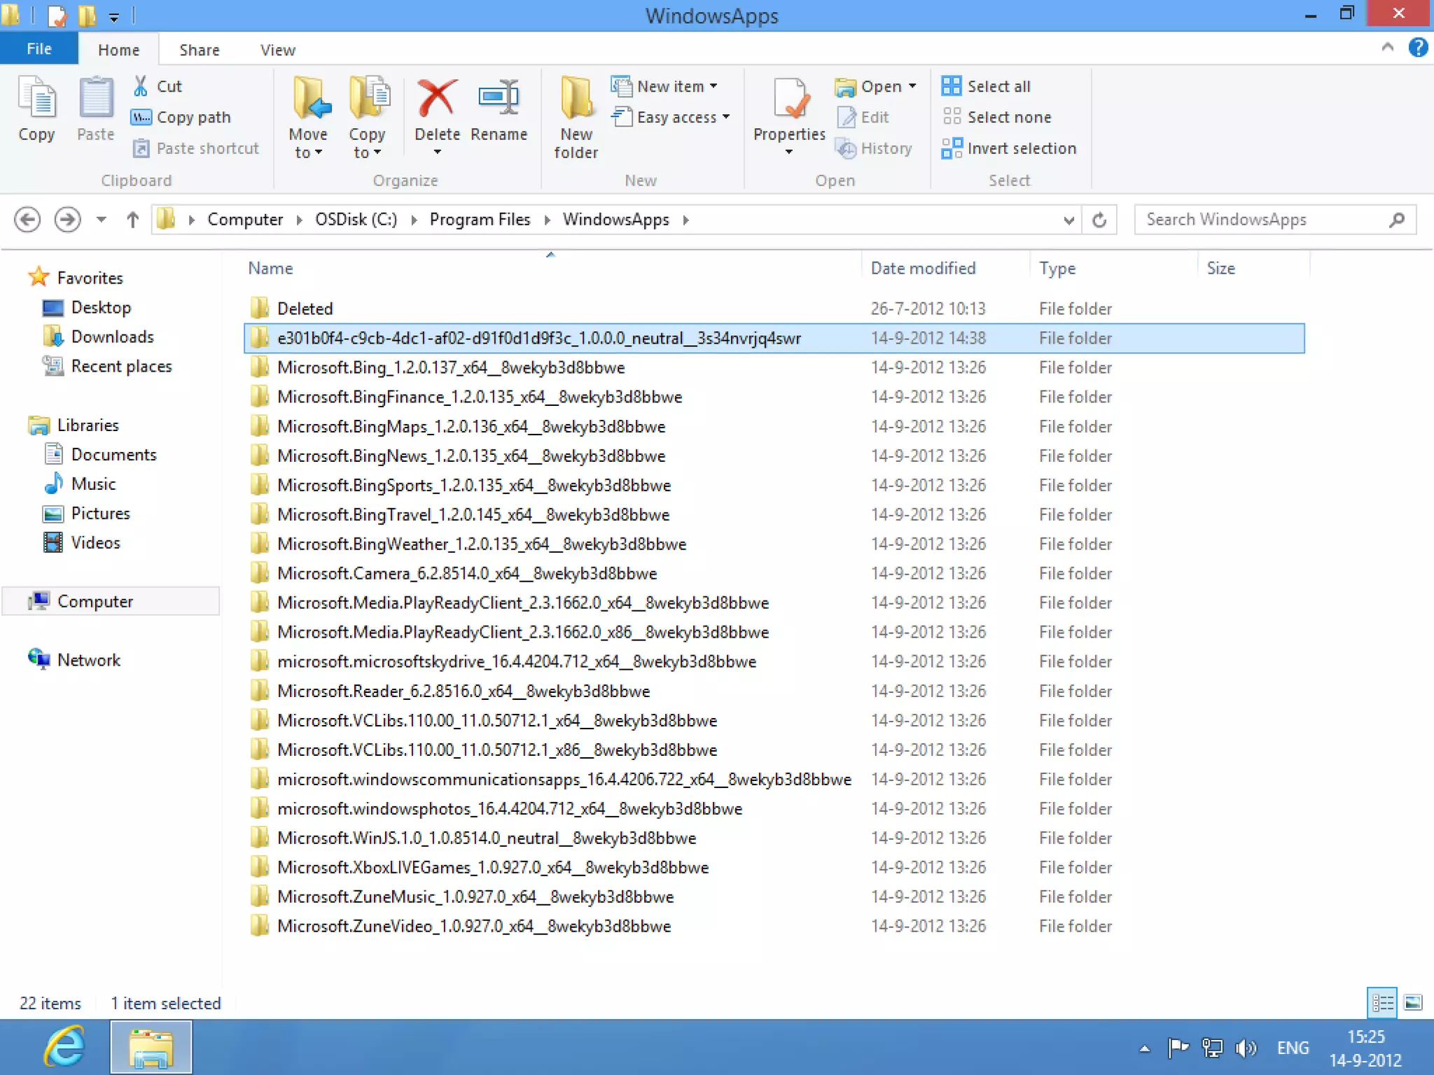
Task: Open the New item dropdown
Action: [713, 86]
